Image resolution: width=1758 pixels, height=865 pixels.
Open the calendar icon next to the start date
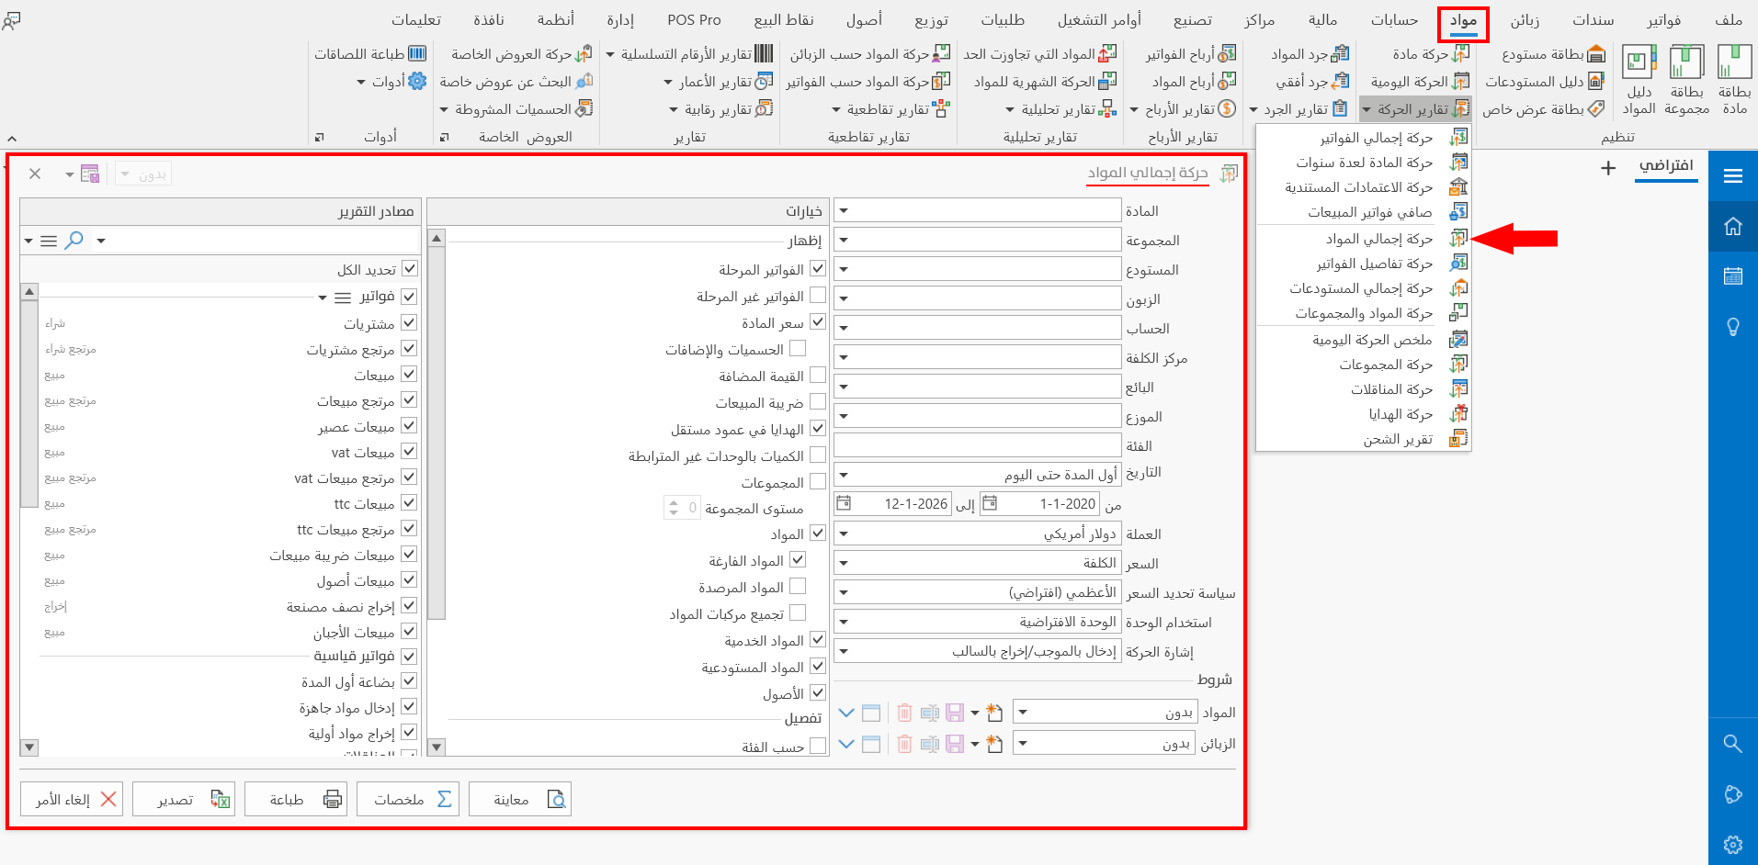point(990,503)
